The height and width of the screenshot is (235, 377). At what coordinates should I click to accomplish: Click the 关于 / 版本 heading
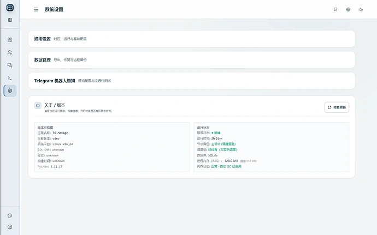point(55,105)
